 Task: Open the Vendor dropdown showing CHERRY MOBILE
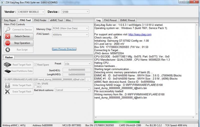click(x=31, y=12)
